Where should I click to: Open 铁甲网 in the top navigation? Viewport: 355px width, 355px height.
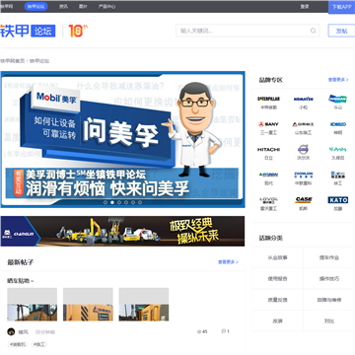coord(7,7)
